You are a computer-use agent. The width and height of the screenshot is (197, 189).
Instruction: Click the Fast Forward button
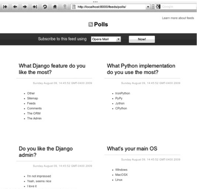coord(35,7)
